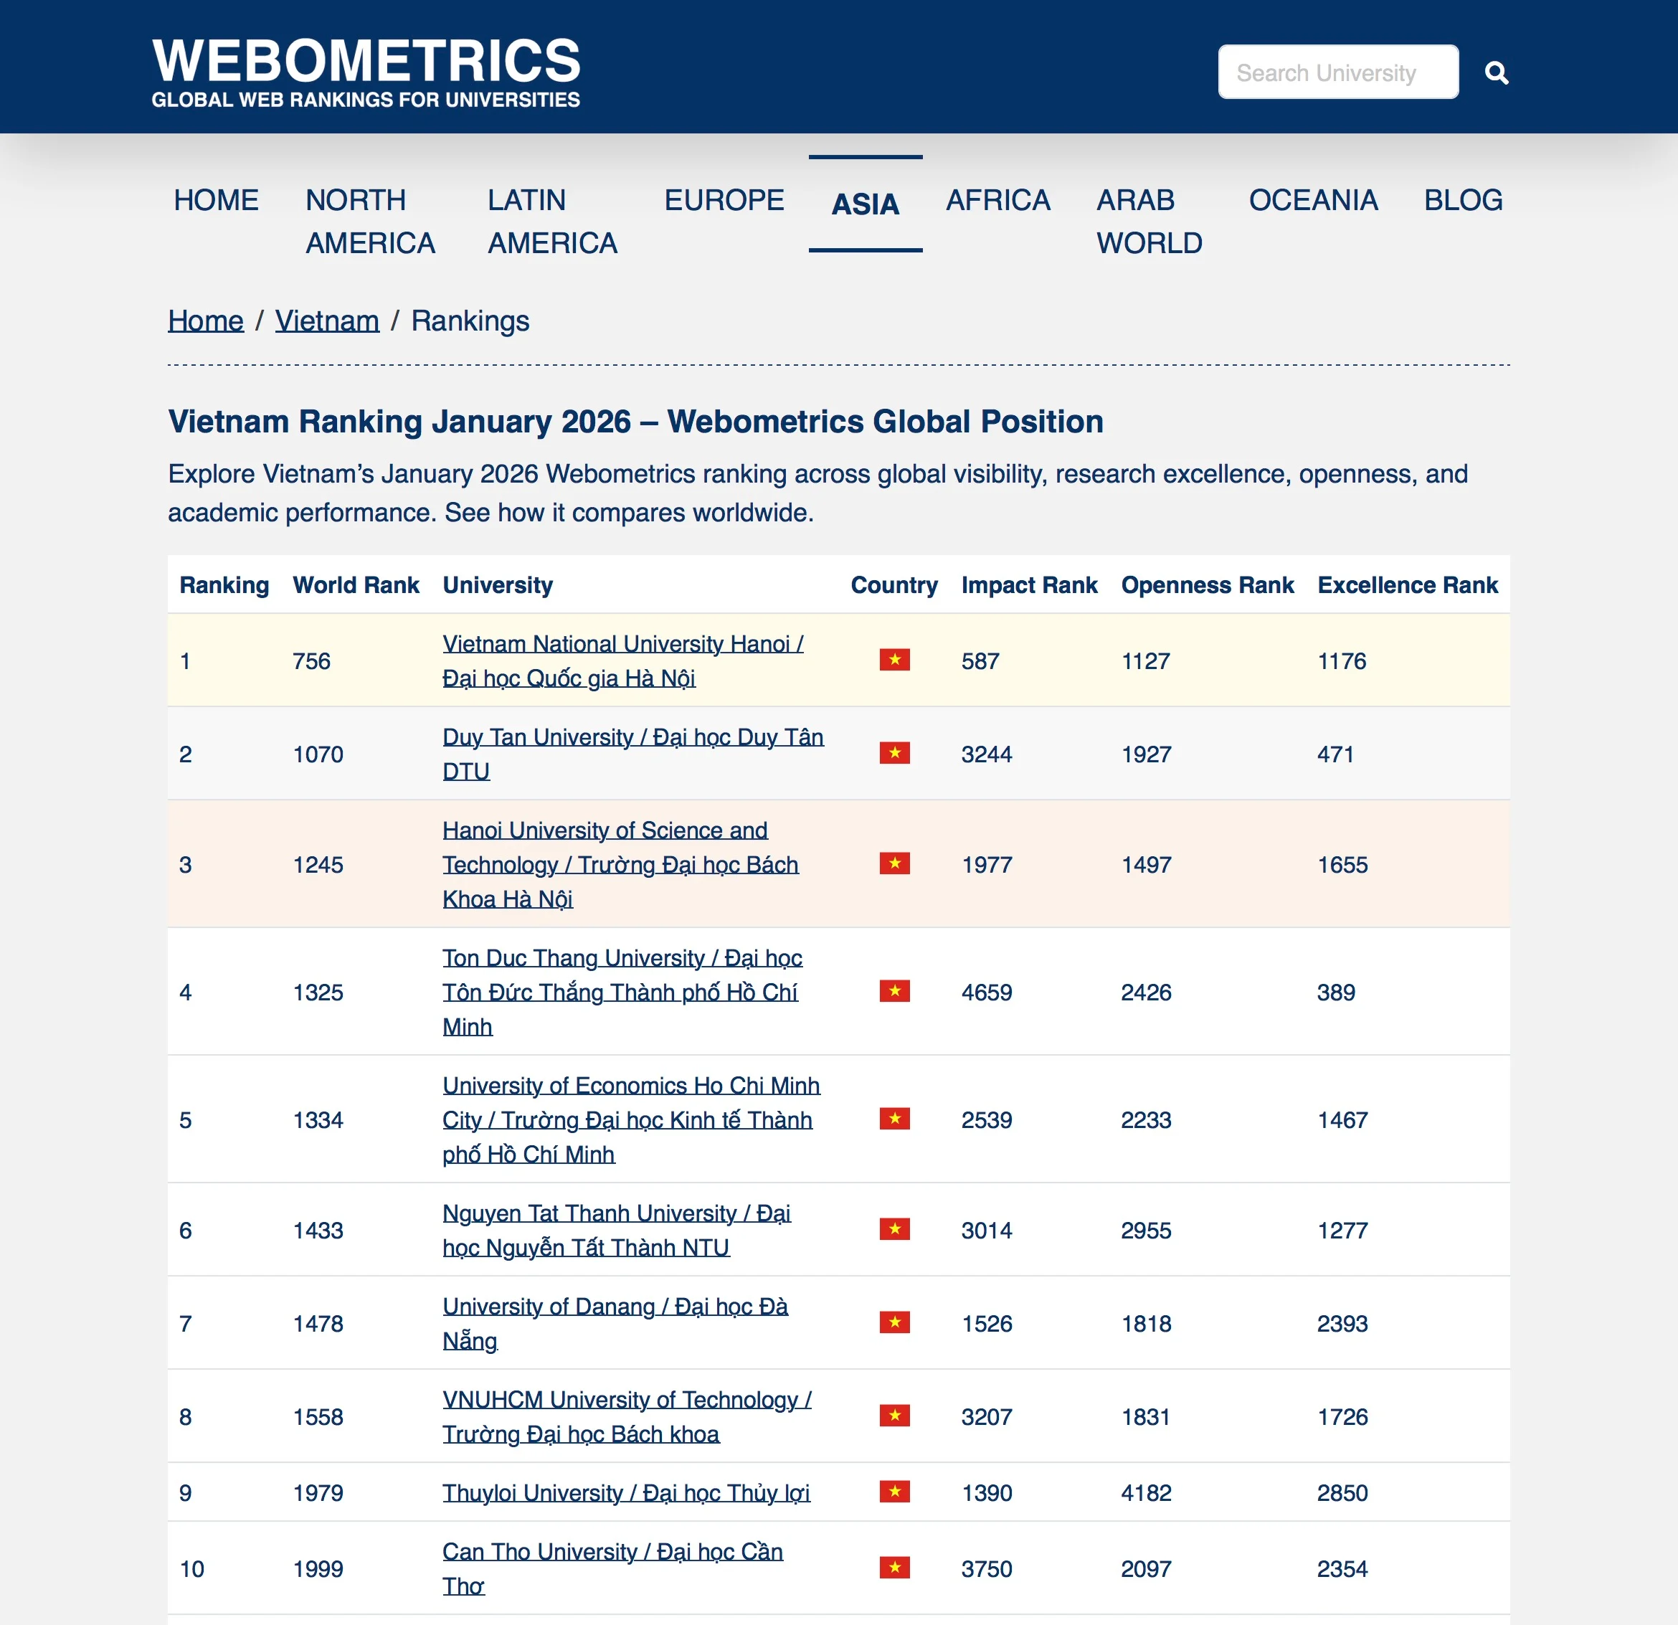The height and width of the screenshot is (1625, 1678).
Task: Open the Arab World navigation item
Action: 1148,221
